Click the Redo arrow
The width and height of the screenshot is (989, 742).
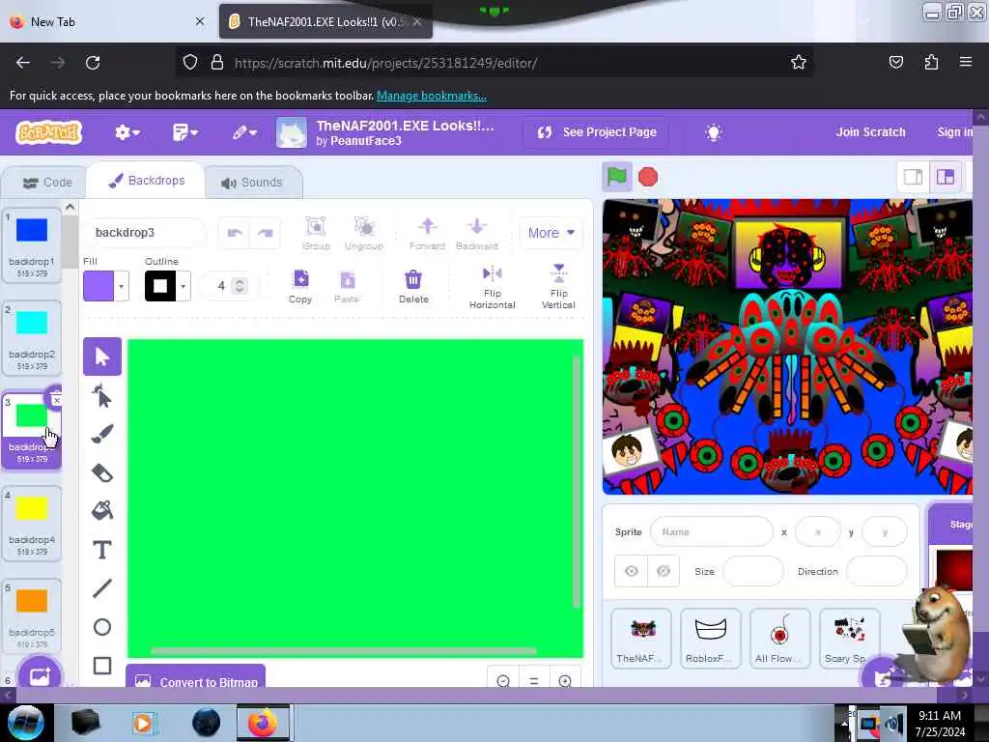tap(265, 233)
